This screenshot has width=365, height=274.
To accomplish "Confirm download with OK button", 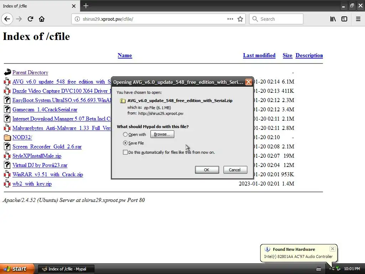I will coord(207,170).
